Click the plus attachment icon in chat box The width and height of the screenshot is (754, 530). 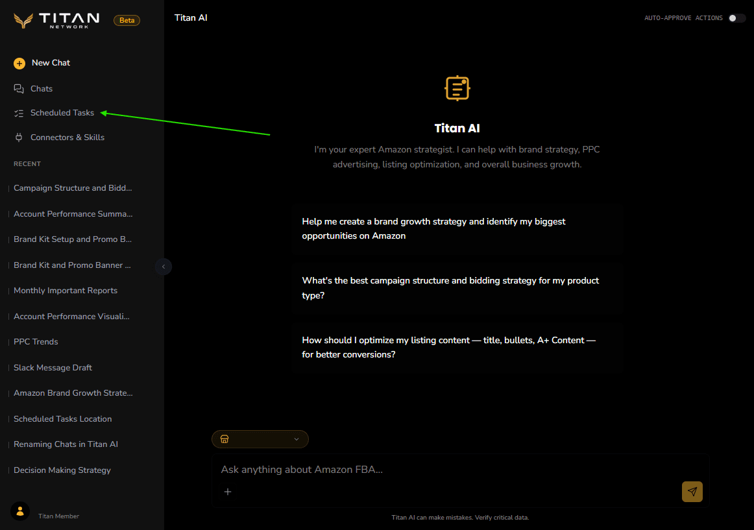point(228,492)
